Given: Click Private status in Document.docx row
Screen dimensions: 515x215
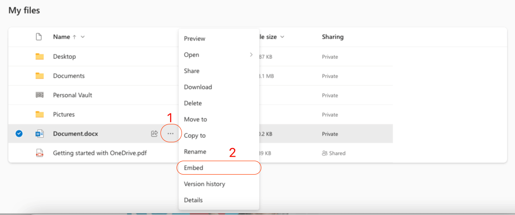Looking at the screenshot, I should coord(330,134).
